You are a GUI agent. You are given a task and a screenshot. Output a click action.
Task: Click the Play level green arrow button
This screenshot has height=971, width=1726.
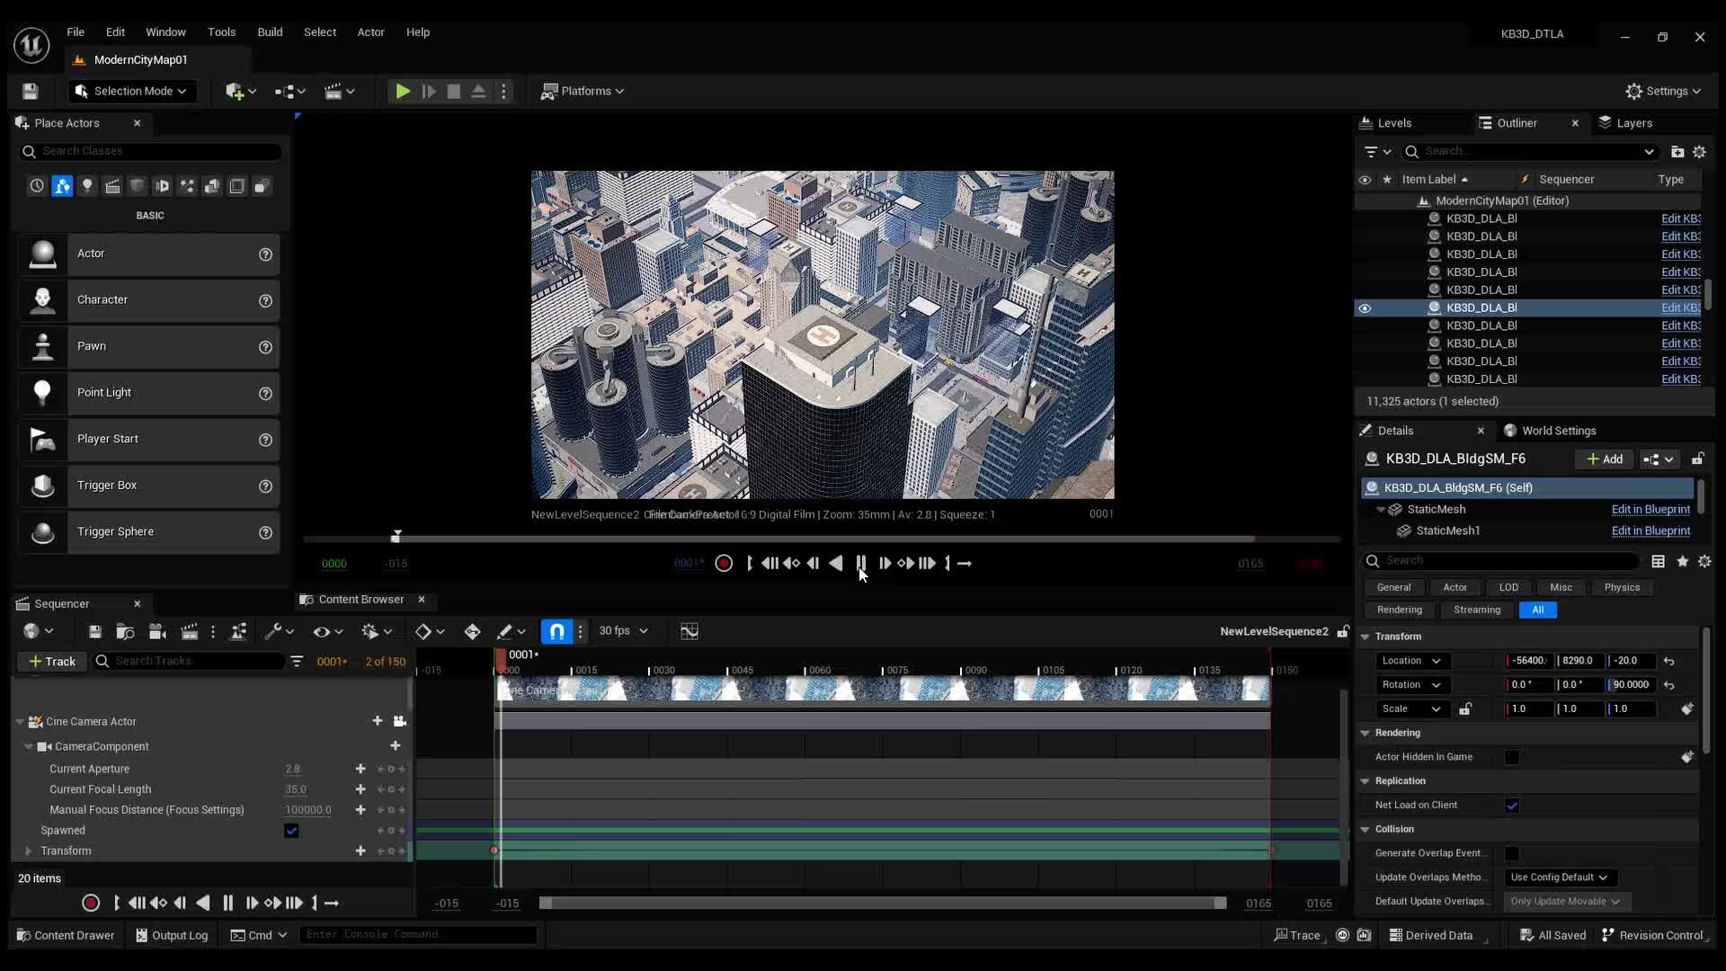pos(403,91)
